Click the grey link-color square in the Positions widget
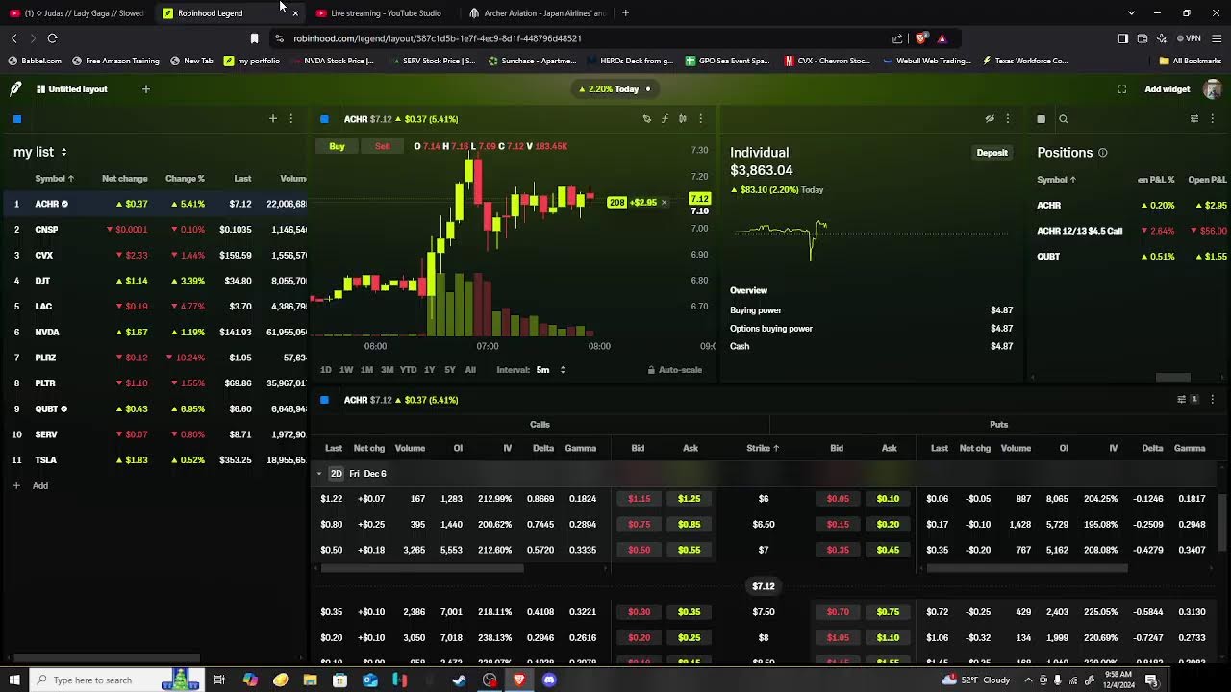 [x=1041, y=119]
